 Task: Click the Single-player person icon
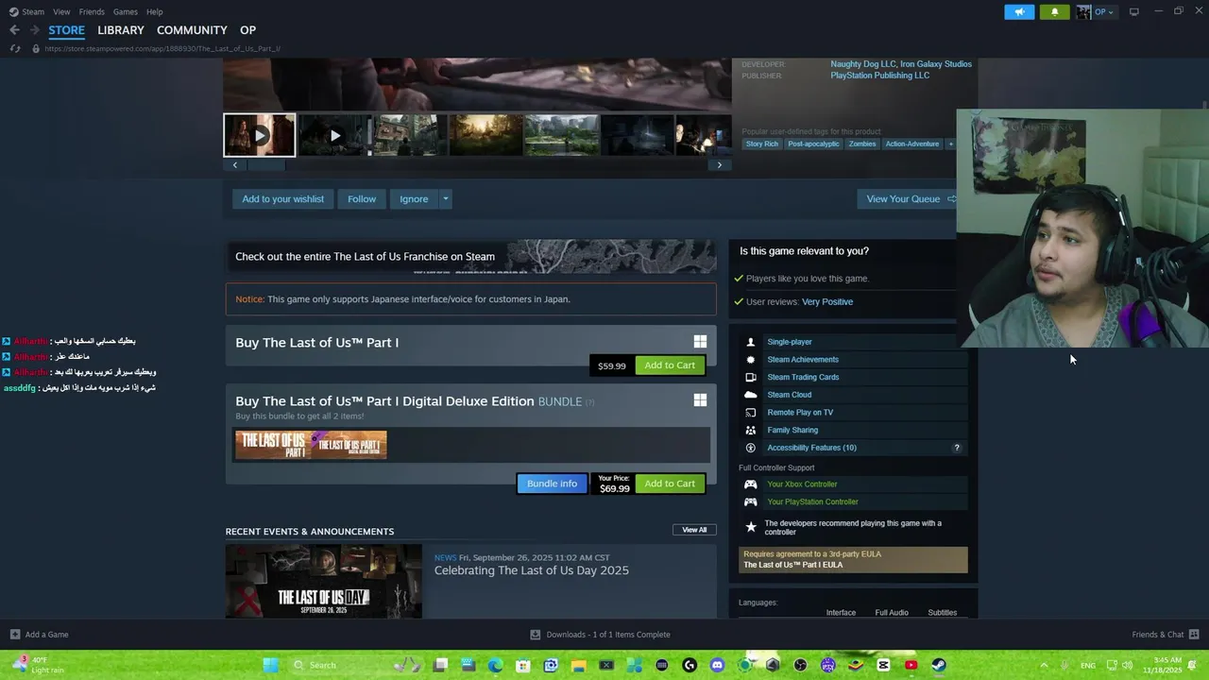coord(751,342)
